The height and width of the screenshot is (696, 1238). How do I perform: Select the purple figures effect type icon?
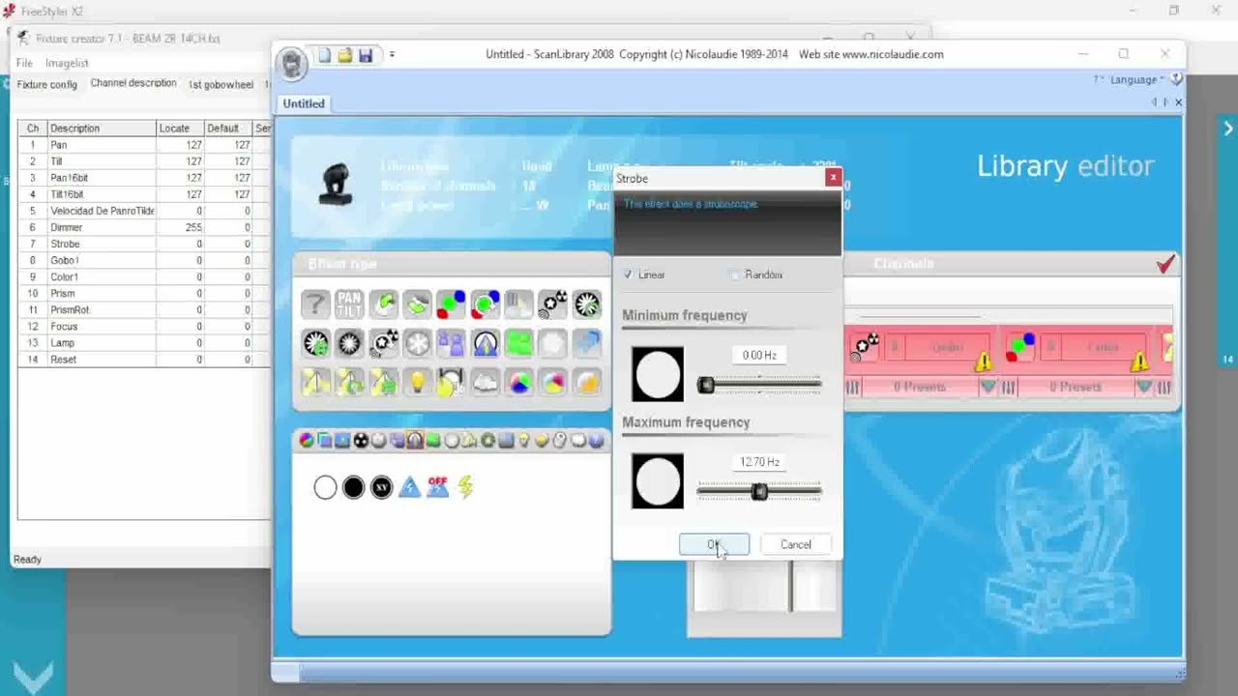(451, 343)
